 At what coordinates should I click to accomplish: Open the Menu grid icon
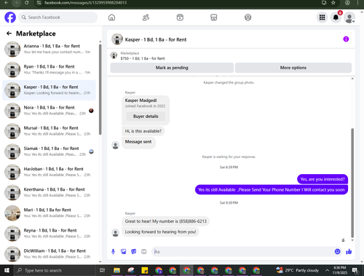(322, 17)
